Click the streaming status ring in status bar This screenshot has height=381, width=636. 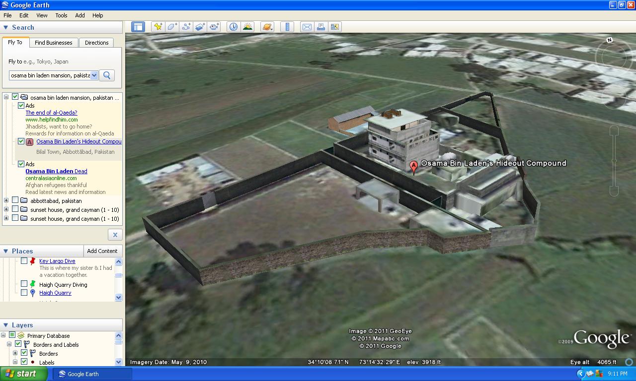coord(629,362)
